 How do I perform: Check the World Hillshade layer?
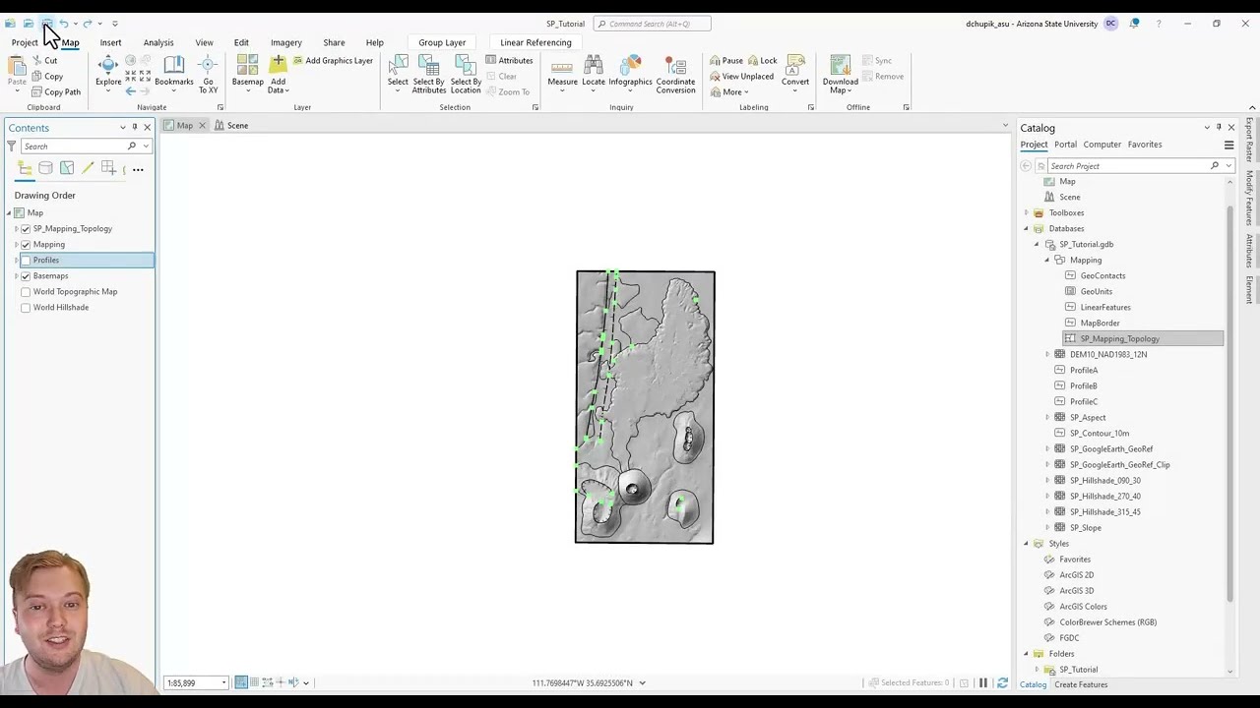(x=26, y=308)
